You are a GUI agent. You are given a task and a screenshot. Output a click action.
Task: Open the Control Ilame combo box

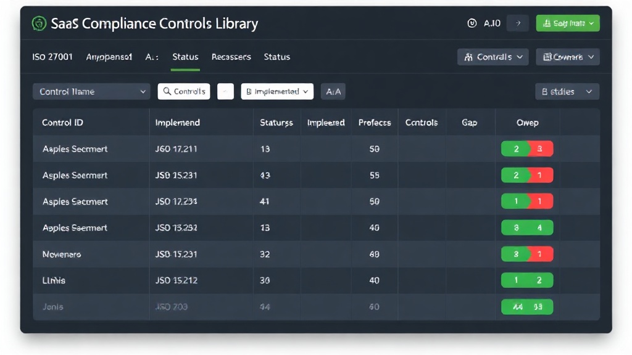pos(91,91)
